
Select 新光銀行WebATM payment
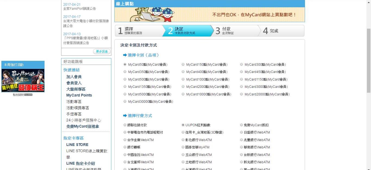[x=241, y=162]
